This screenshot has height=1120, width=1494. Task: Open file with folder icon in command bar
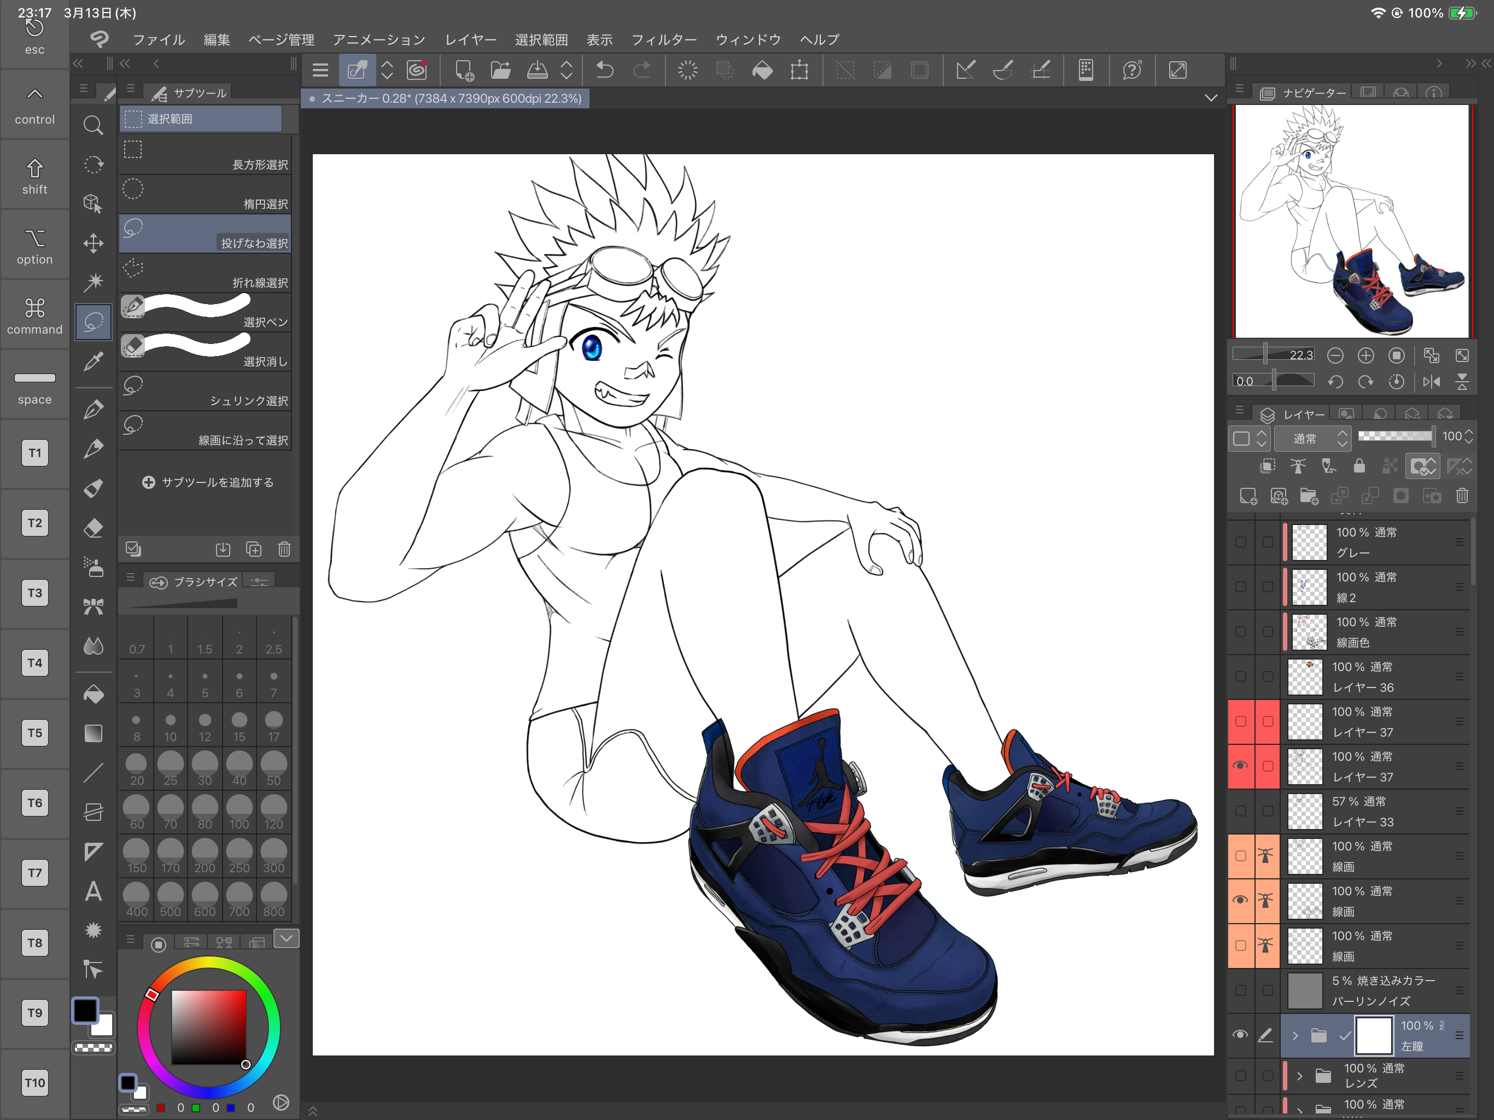pyautogui.click(x=500, y=70)
